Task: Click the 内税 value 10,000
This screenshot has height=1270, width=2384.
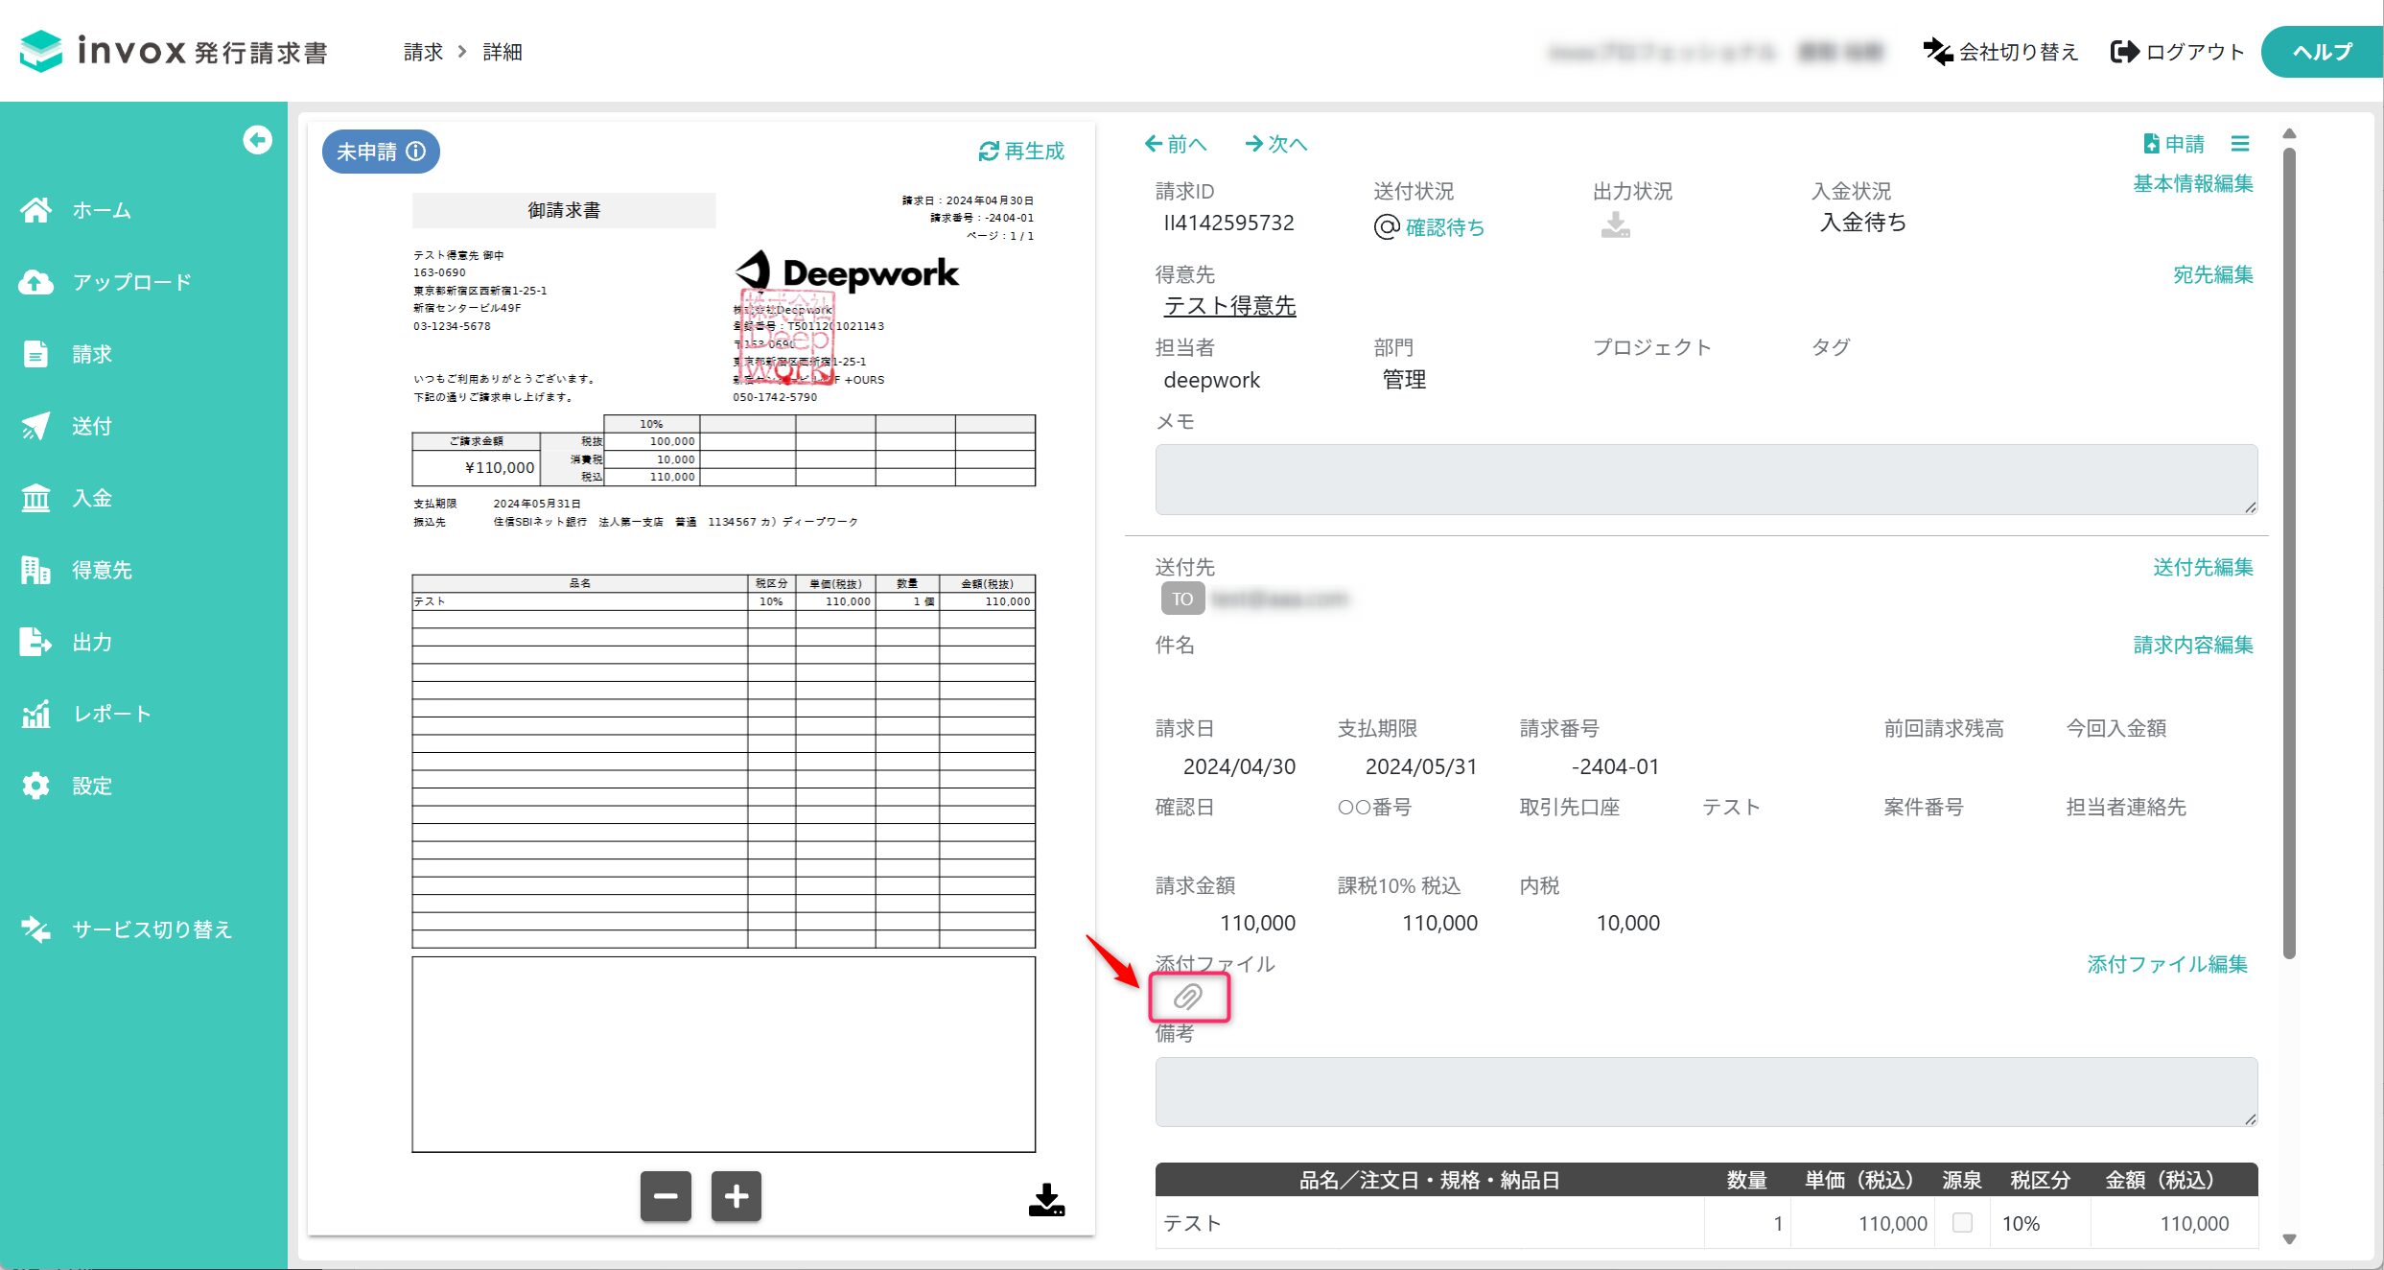Action: pyautogui.click(x=1627, y=923)
